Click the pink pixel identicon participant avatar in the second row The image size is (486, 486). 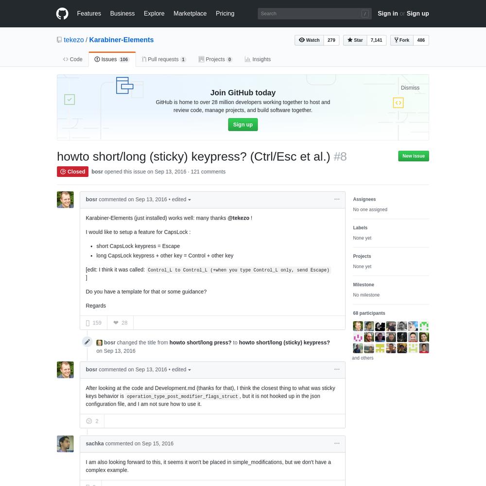tap(358, 337)
